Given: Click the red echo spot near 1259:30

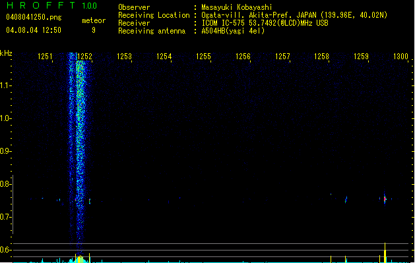Looking at the screenshot, I should [385, 199].
